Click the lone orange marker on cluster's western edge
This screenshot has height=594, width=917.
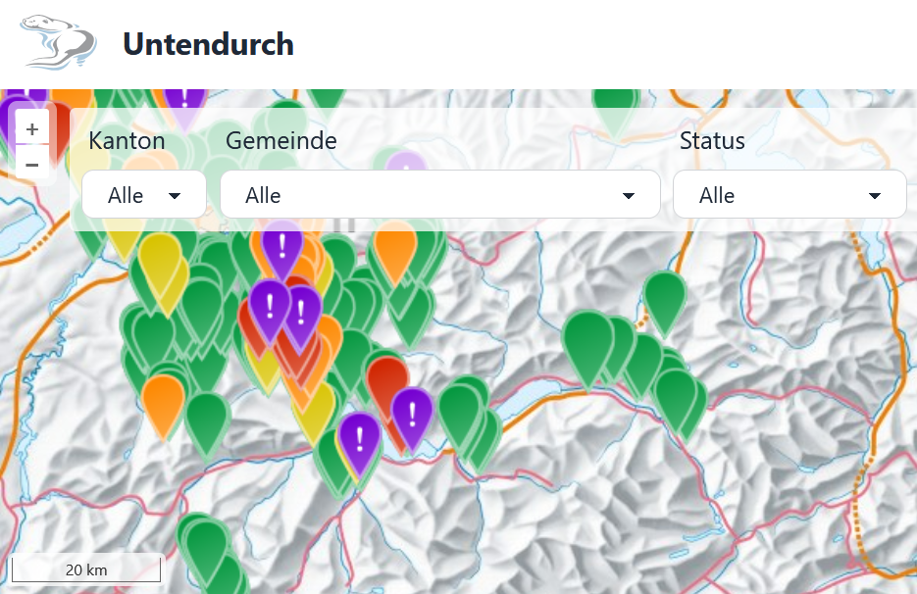(163, 400)
